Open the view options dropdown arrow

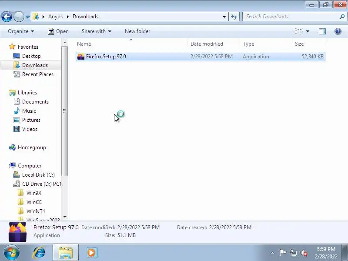pyautogui.click(x=308, y=31)
